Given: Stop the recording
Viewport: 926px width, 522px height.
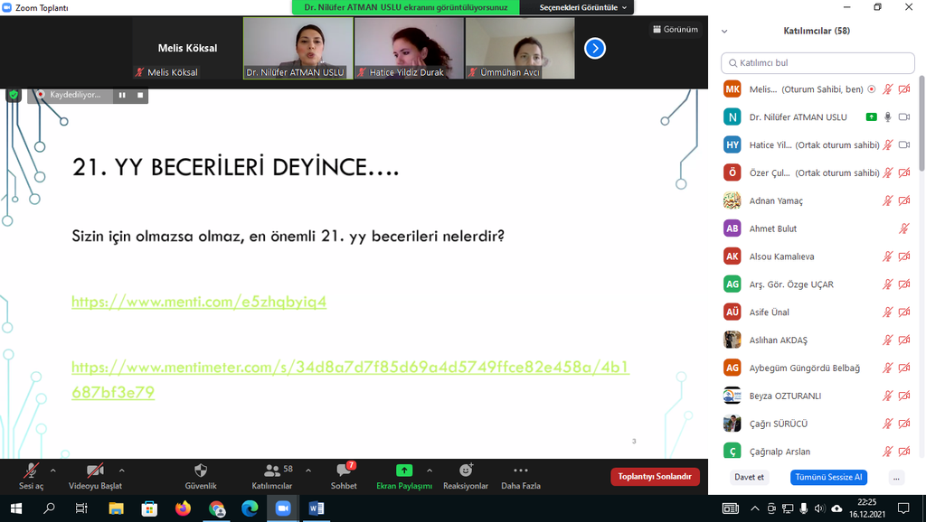Looking at the screenshot, I should click(140, 95).
